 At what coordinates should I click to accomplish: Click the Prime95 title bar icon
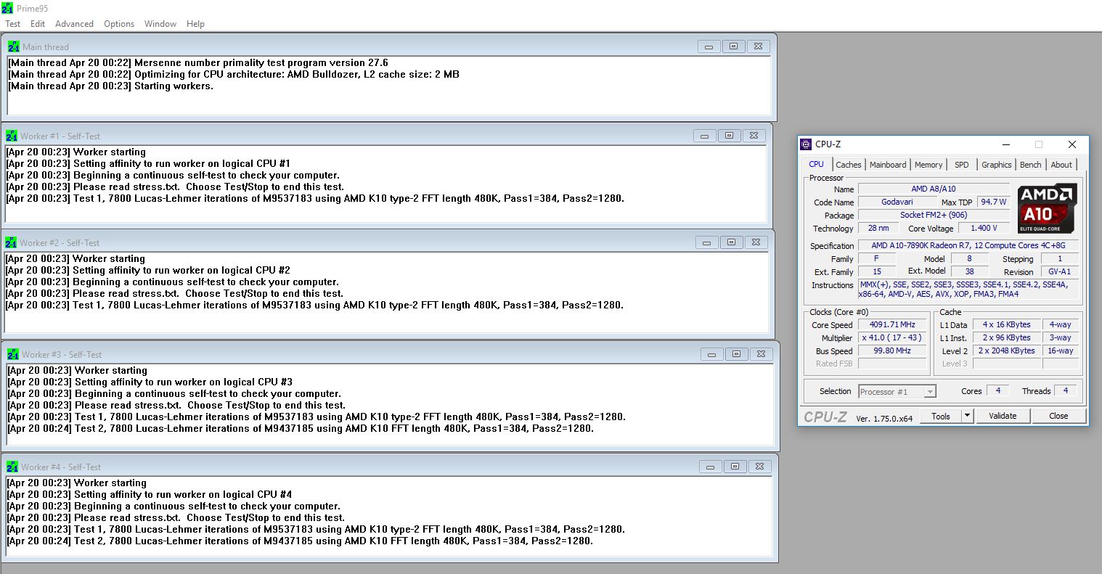click(x=7, y=8)
